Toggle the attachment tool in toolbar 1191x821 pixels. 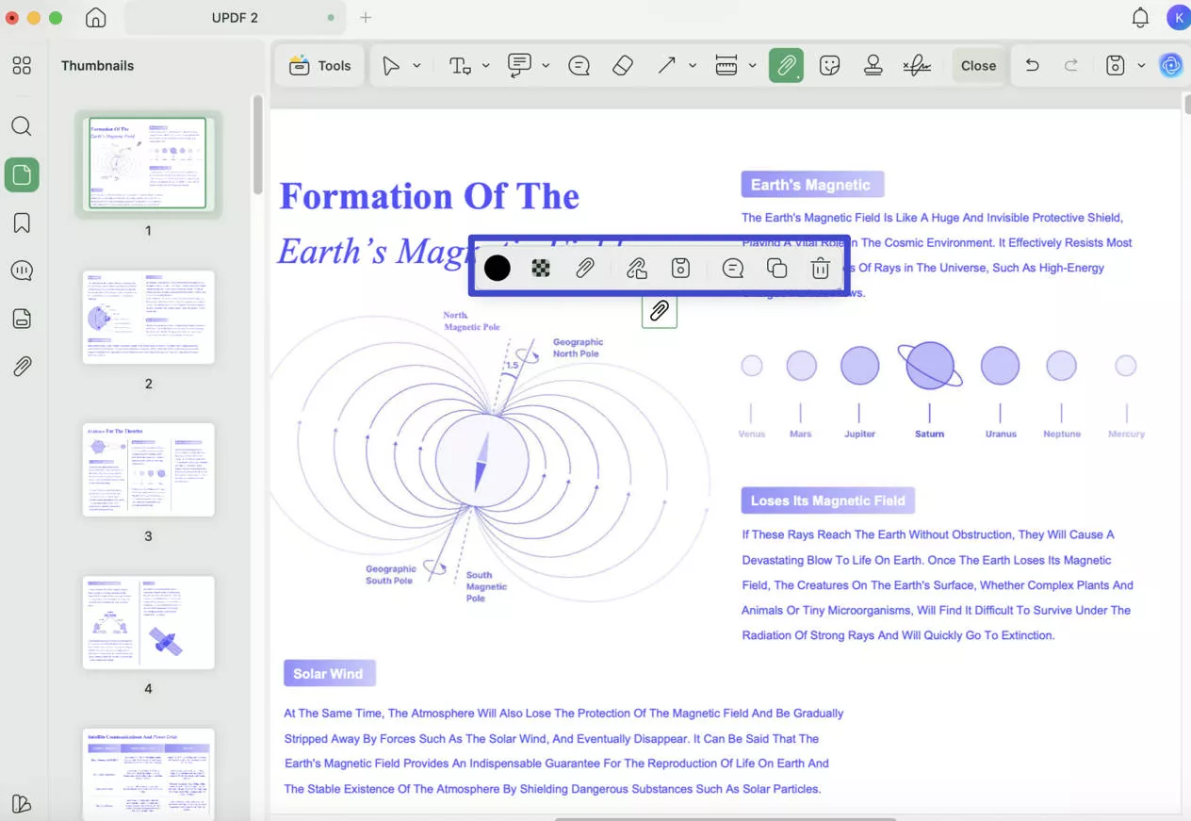pos(786,66)
